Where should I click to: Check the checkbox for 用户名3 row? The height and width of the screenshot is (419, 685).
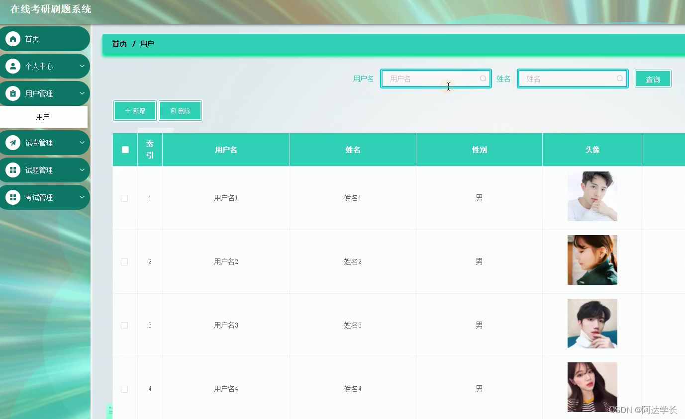(x=124, y=325)
